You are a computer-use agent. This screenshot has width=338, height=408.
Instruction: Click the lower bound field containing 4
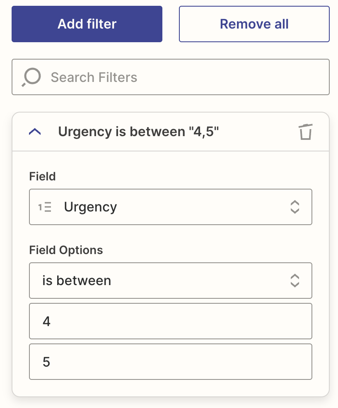(x=170, y=321)
